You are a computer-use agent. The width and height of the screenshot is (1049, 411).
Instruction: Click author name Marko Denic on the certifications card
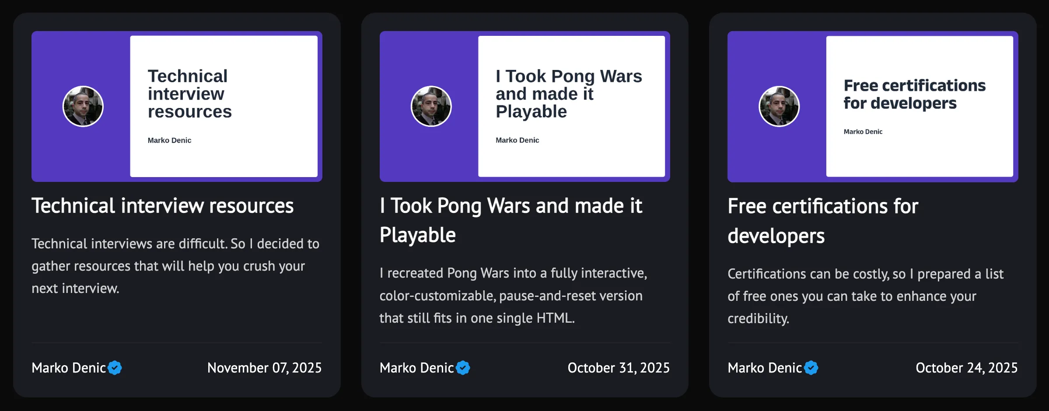765,368
